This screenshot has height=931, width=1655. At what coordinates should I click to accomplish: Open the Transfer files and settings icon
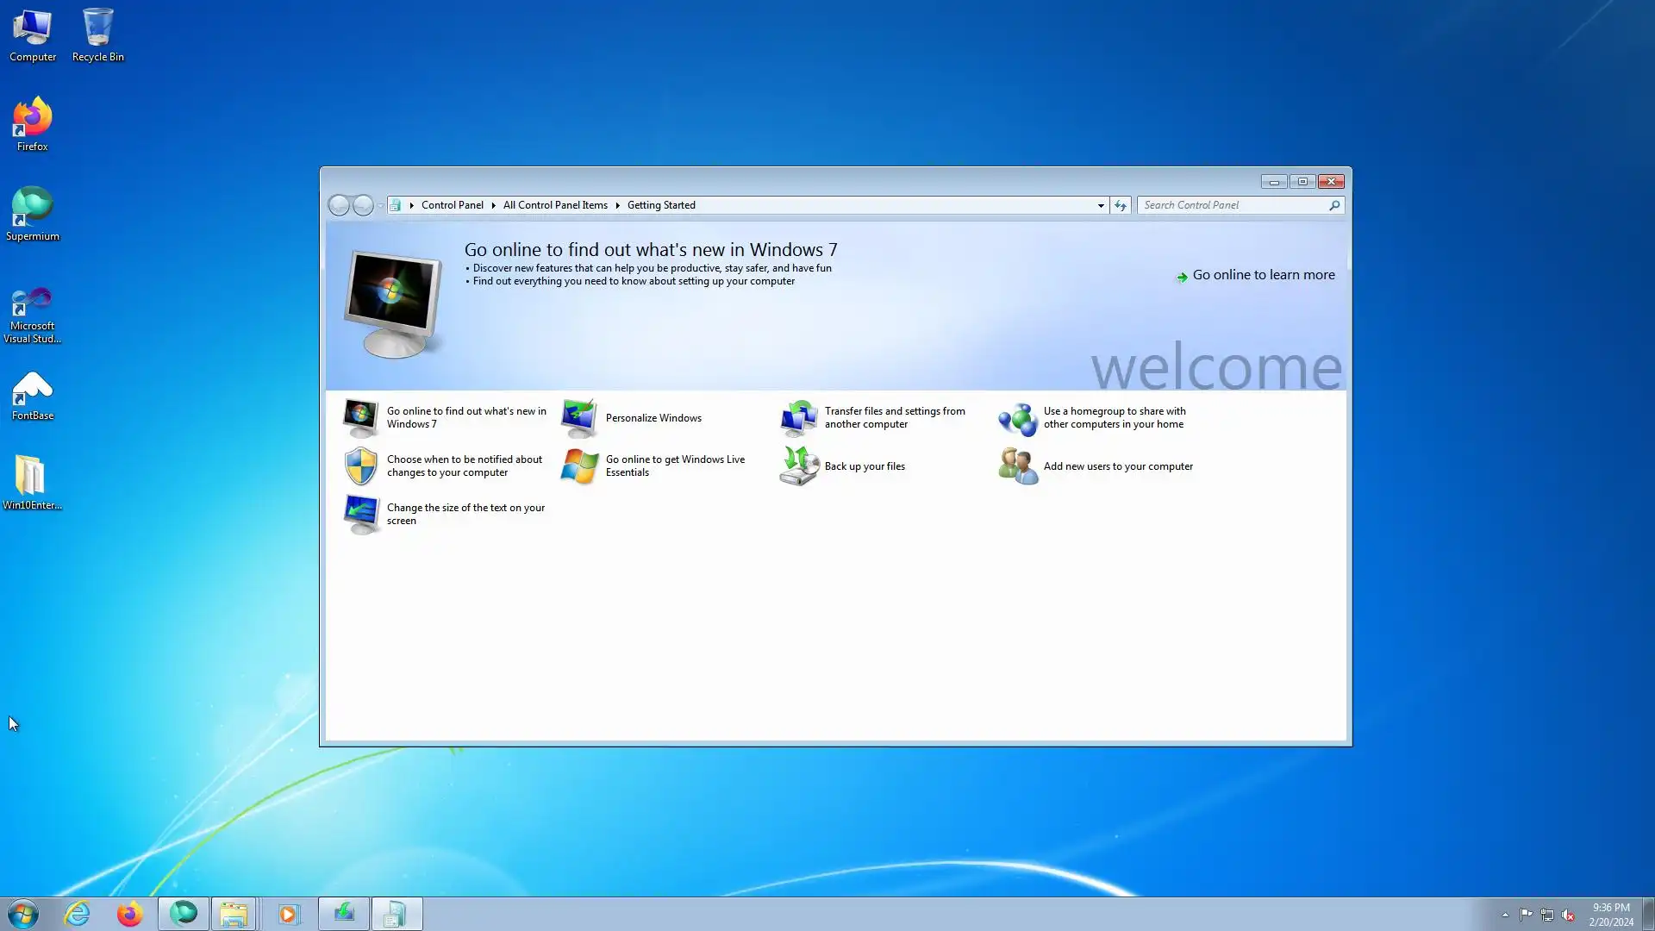(x=798, y=418)
